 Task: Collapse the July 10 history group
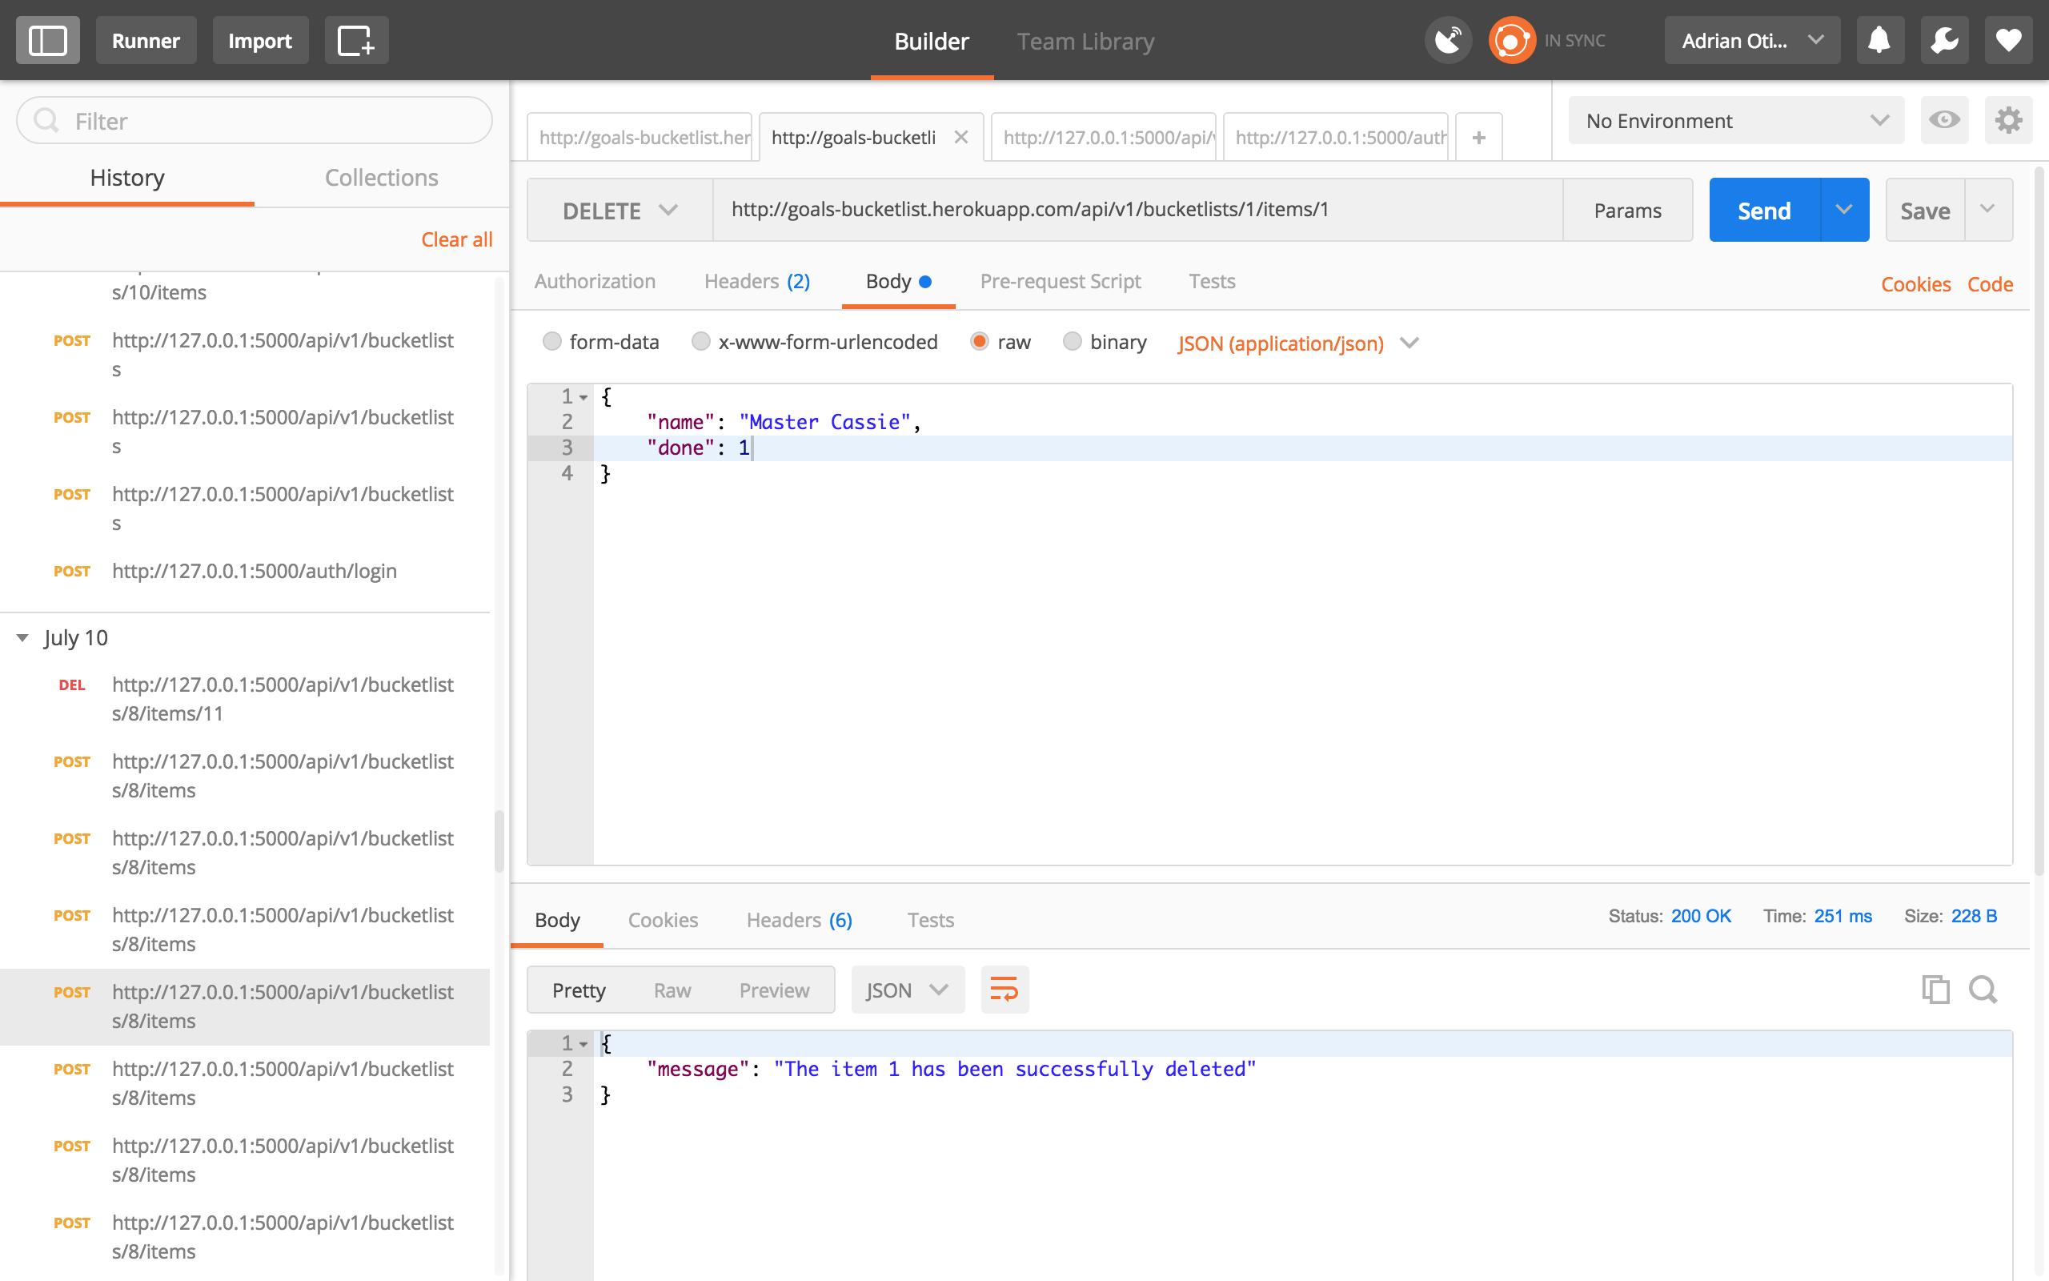click(x=22, y=637)
